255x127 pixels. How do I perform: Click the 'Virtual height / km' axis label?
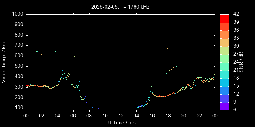pos(4,62)
